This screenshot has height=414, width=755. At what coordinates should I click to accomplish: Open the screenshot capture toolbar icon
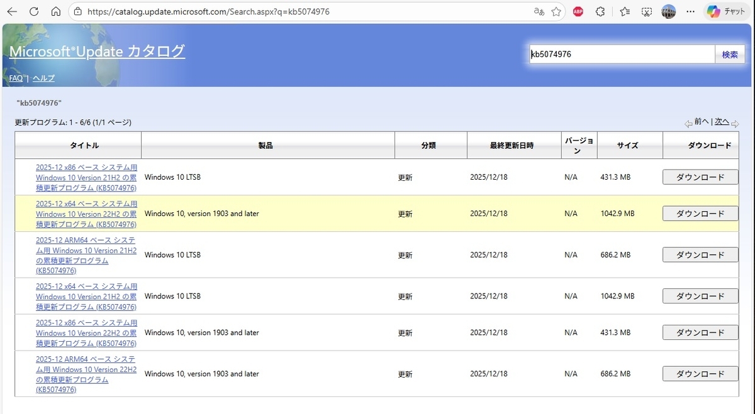pos(647,11)
